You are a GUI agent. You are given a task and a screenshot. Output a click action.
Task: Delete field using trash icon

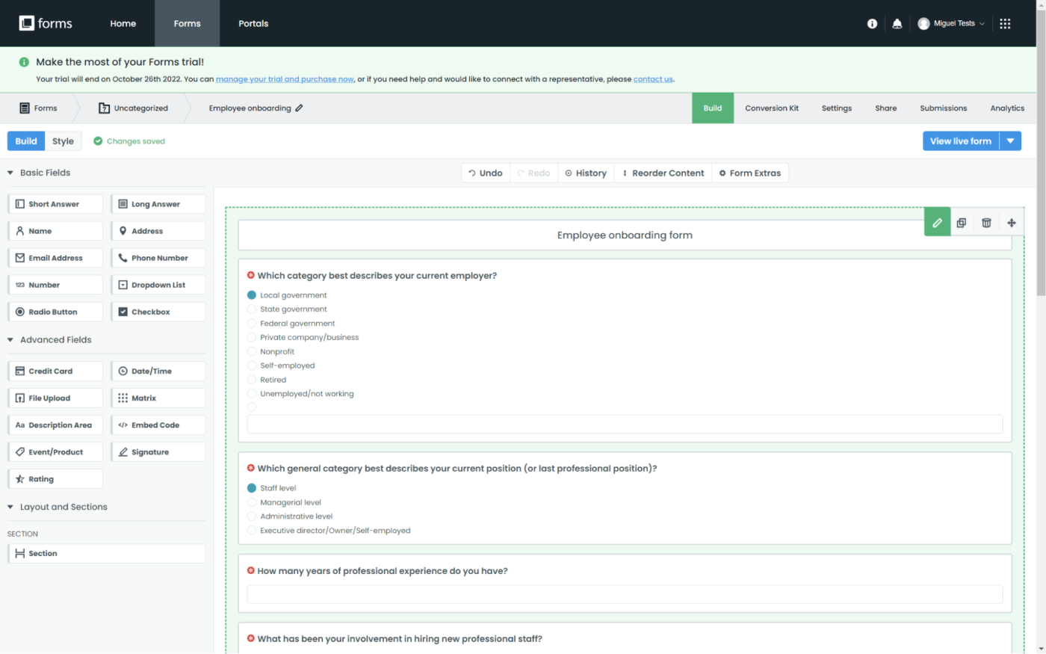986,223
